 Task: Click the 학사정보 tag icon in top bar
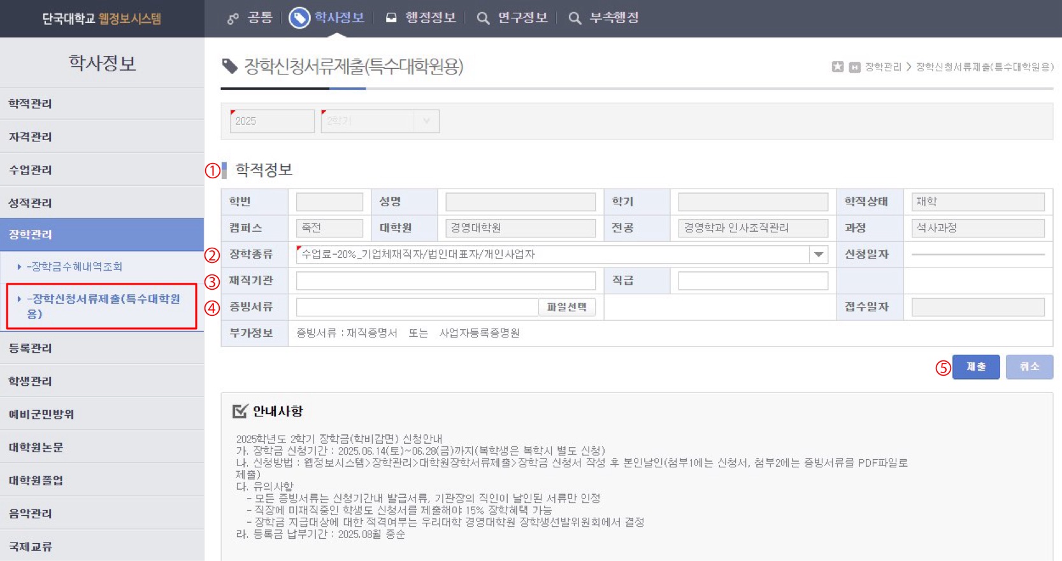(299, 18)
